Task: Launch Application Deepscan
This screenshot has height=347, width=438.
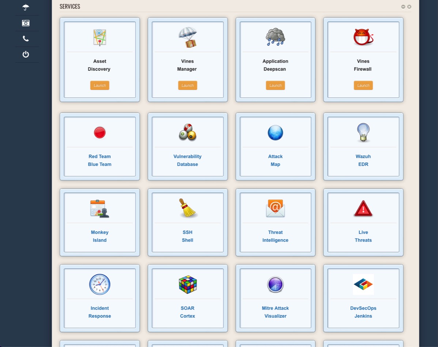Action: pyautogui.click(x=275, y=85)
